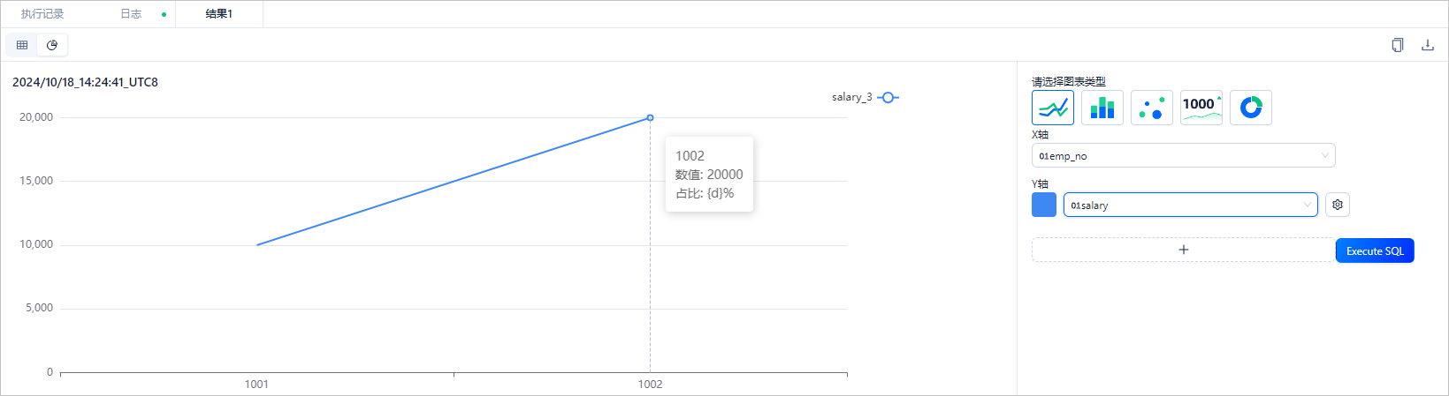Open the Y-axis salary dropdown
Viewport: 1449px width, 396px height.
(1190, 205)
